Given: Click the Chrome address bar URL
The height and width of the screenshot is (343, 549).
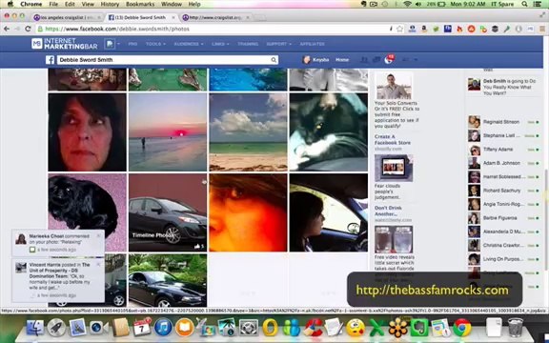Looking at the screenshot, I should click(117, 29).
